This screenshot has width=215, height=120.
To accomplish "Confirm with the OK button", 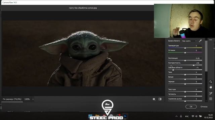I will (191, 107).
